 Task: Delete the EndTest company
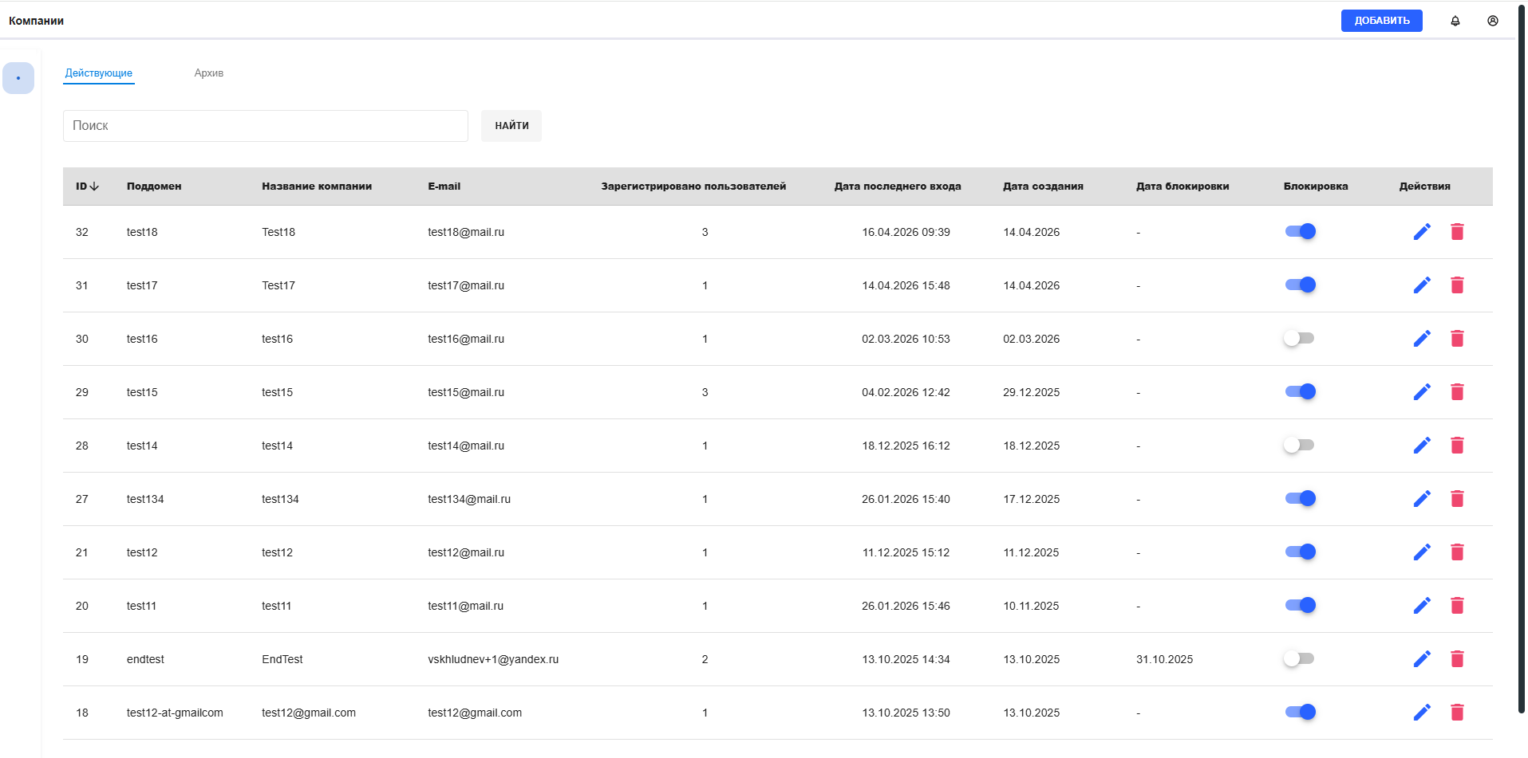tap(1457, 659)
